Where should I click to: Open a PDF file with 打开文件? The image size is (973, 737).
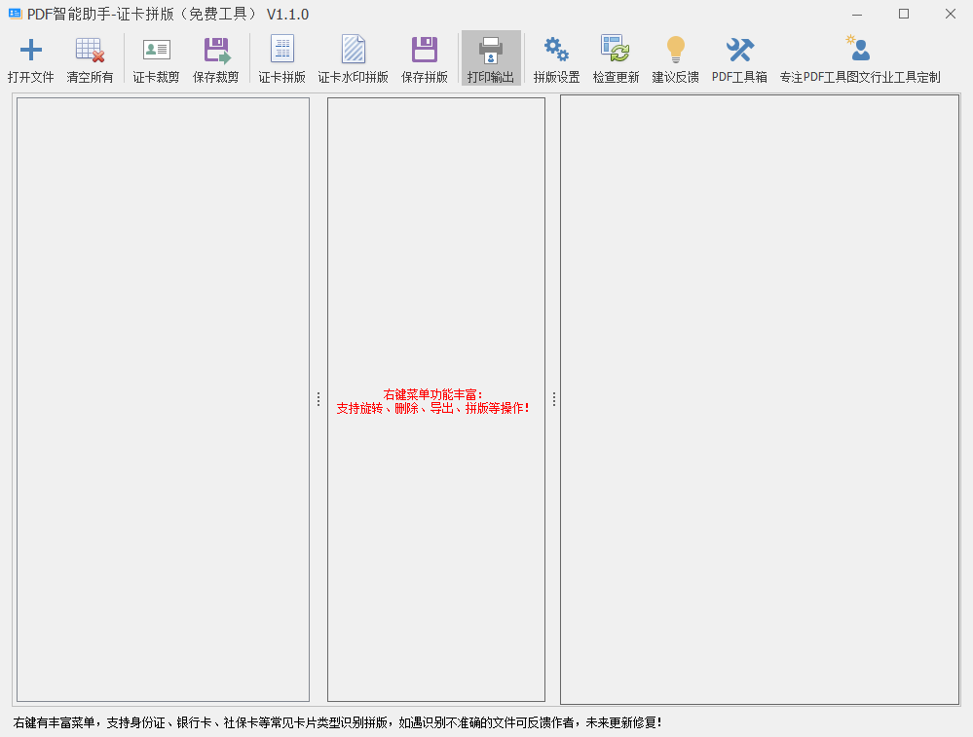31,56
